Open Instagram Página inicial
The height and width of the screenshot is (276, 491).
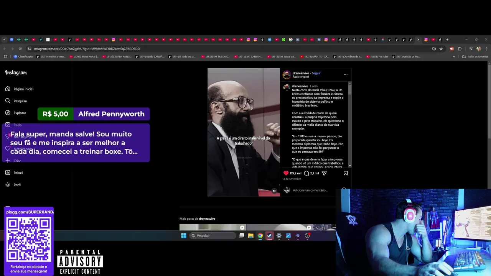pos(19,89)
